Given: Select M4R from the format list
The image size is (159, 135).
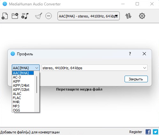Looking at the screenshot, I should (23, 102).
